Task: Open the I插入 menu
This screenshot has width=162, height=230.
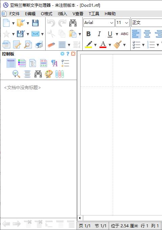Action: tap(62, 14)
